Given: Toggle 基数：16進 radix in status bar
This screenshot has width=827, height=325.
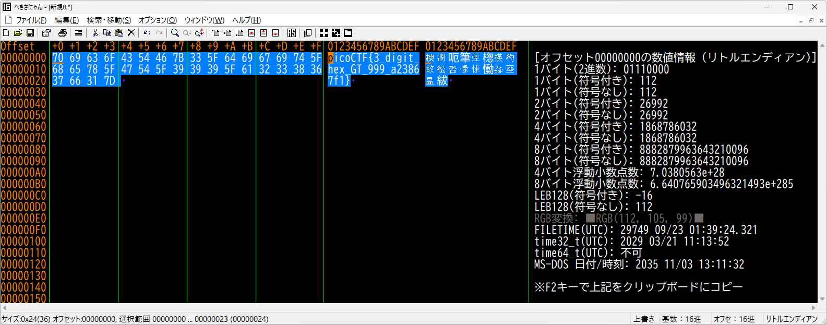Looking at the screenshot, I should pyautogui.click(x=681, y=319).
